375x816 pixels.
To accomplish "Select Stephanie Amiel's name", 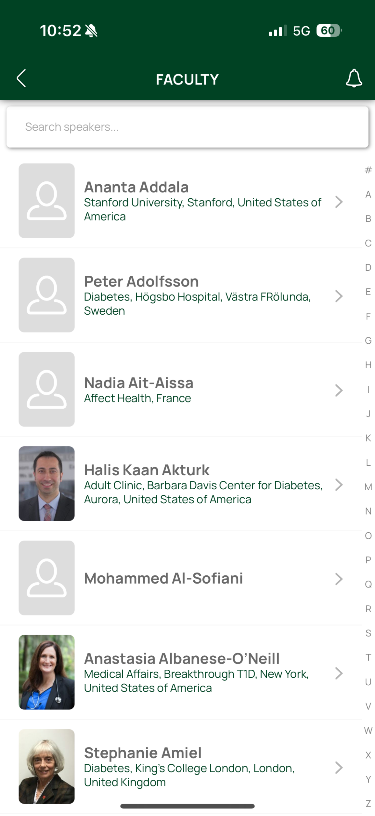I will coord(142,753).
